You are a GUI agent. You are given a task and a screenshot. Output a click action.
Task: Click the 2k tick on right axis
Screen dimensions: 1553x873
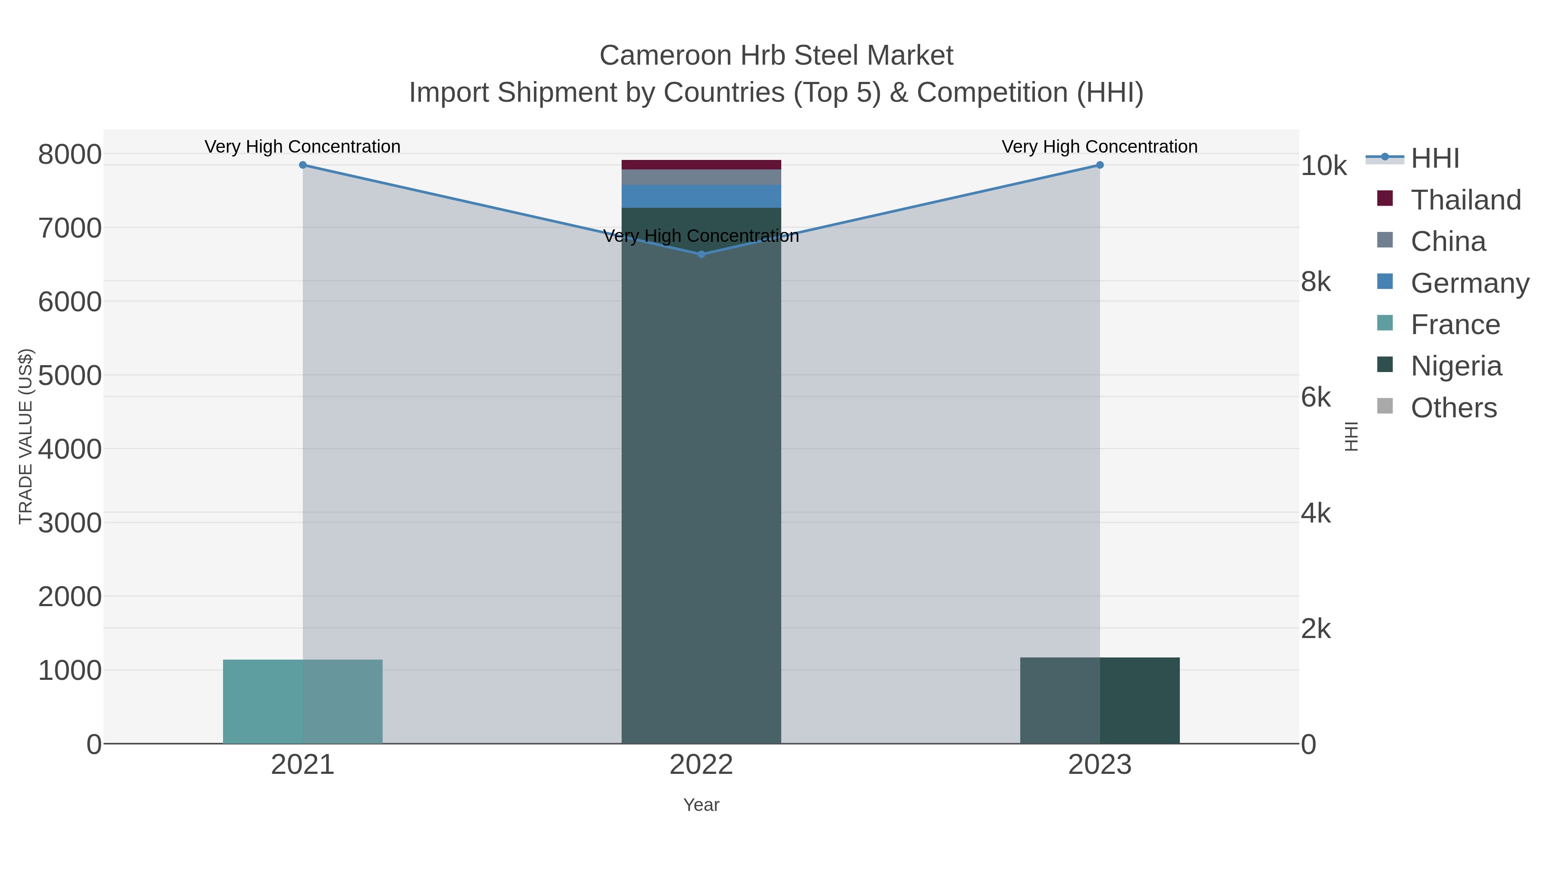click(x=1316, y=629)
